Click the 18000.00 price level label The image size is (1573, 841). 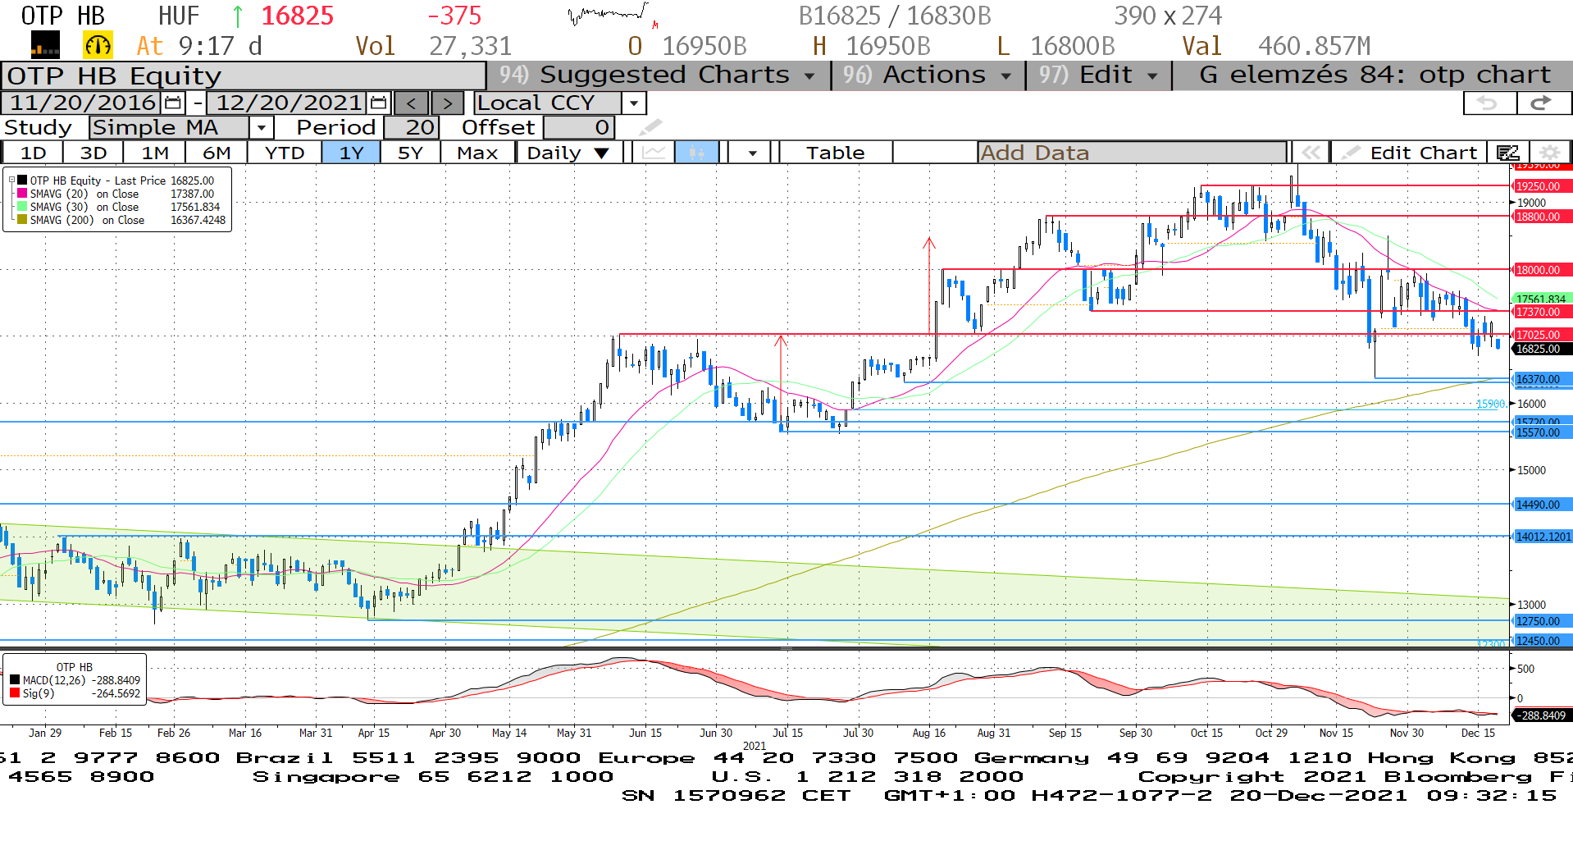[1542, 270]
